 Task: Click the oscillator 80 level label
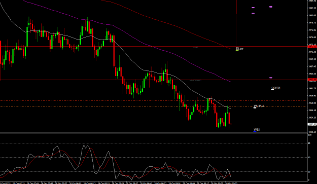pos(309,143)
